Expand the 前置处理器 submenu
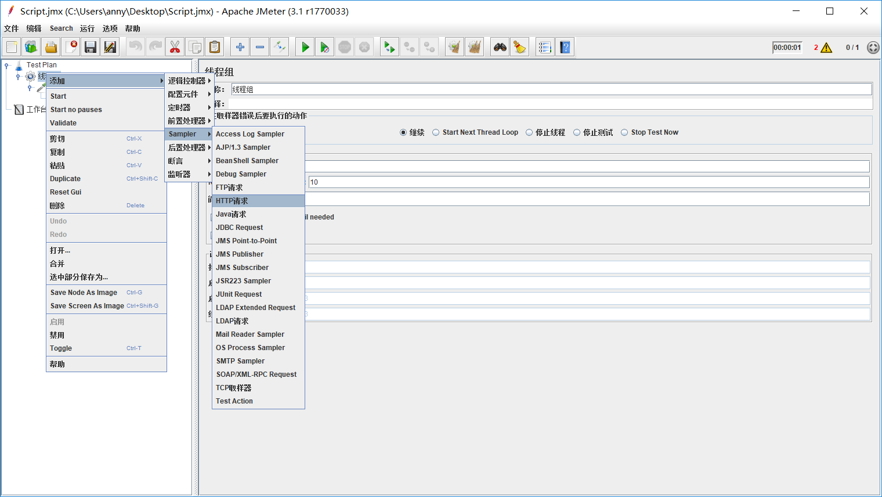This screenshot has height=497, width=882. pos(189,121)
